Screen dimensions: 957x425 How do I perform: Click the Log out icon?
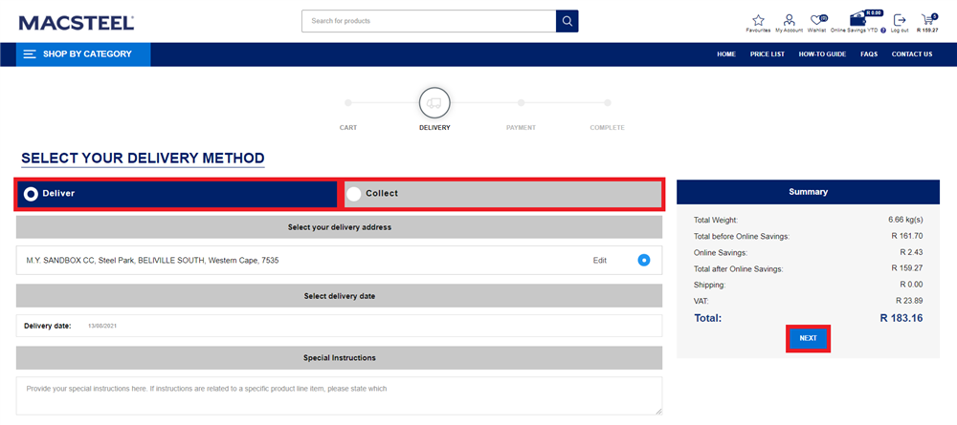point(900,20)
